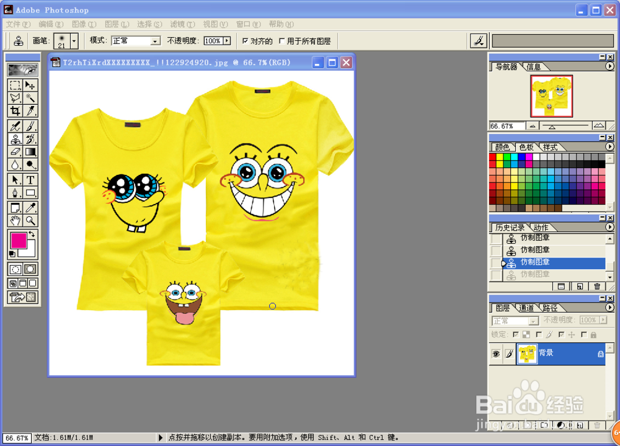Switch to the 信息 (Info) tab
This screenshot has height=446, width=620.
point(533,67)
